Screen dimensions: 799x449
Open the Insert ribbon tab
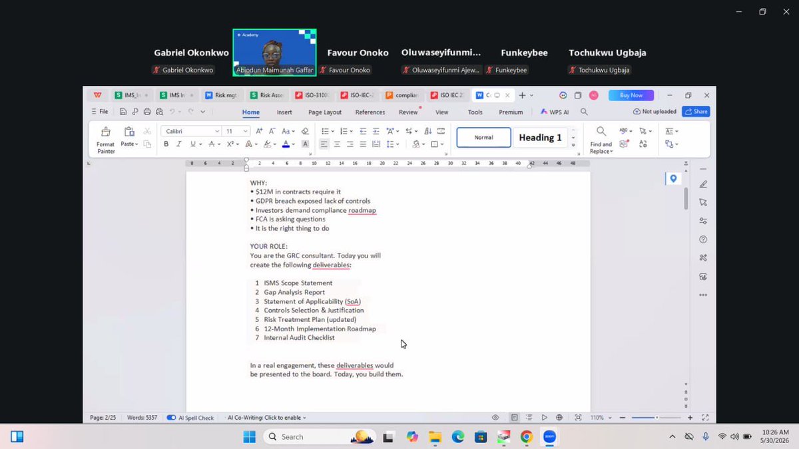[284, 112]
